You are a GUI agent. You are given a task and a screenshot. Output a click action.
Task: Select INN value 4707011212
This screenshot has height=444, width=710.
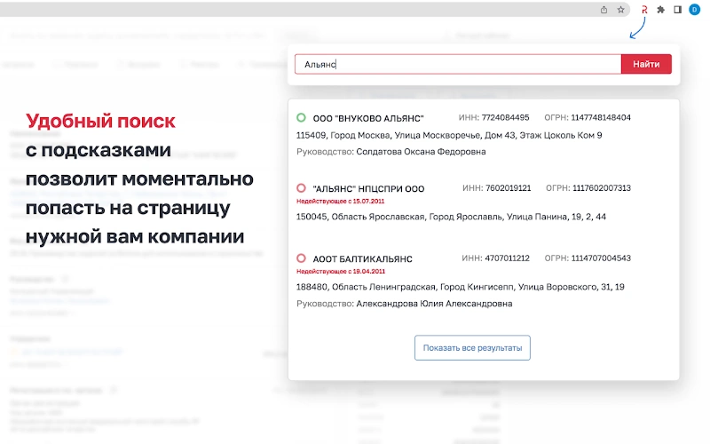507,258
